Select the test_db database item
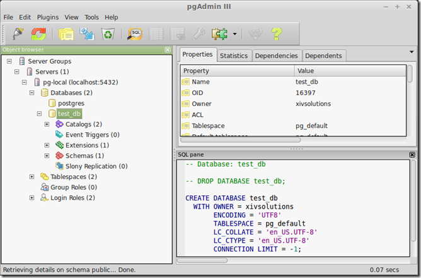The height and width of the screenshot is (278, 421). (x=69, y=114)
